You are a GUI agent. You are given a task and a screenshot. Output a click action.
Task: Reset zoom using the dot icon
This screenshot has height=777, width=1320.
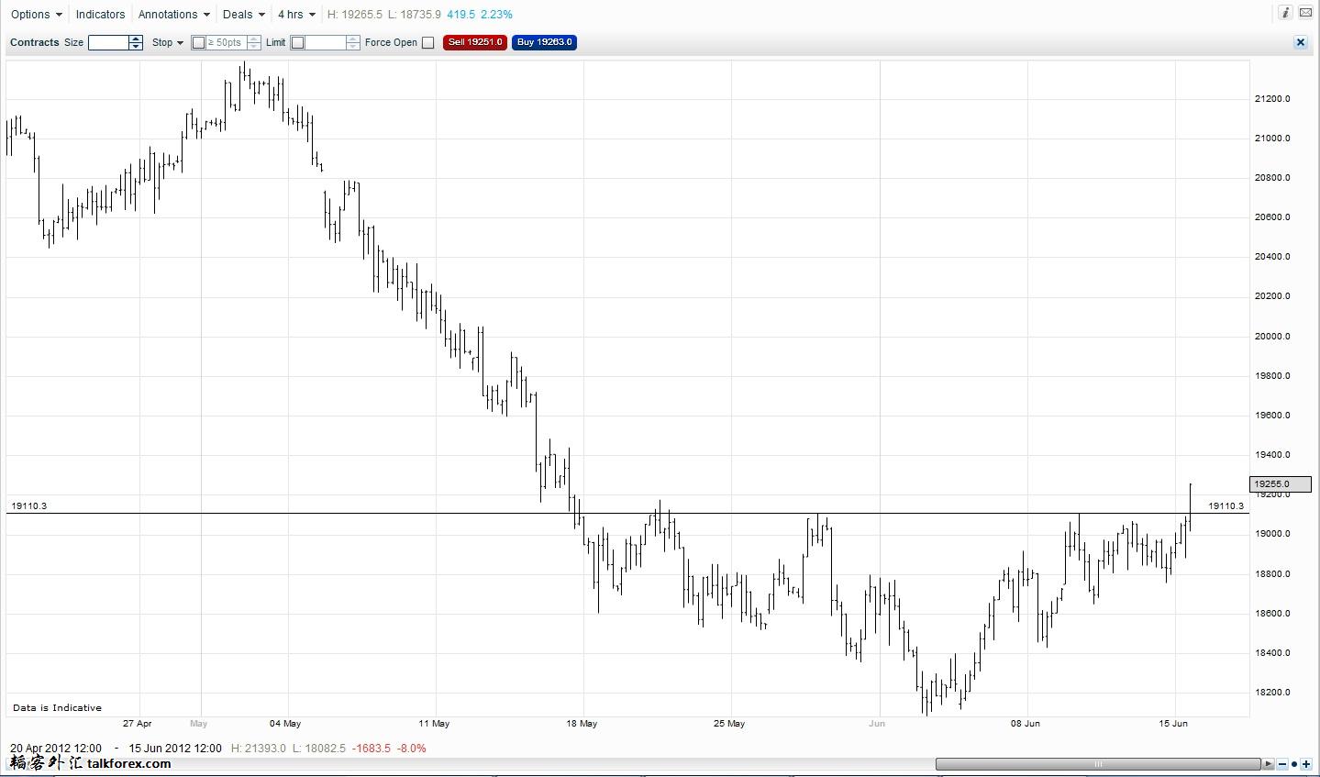point(1294,764)
